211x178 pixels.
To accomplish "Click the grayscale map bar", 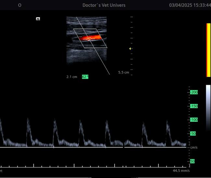I will (208, 103).
